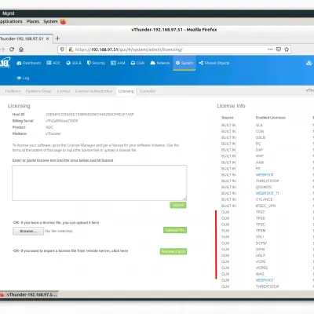The width and height of the screenshot is (314, 314).
Task: Open the Places menu in the desktop panel
Action: (33, 21)
